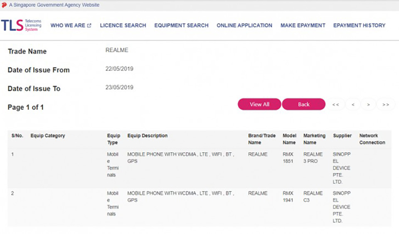Select model name RMX 1851 cell

[288, 158]
